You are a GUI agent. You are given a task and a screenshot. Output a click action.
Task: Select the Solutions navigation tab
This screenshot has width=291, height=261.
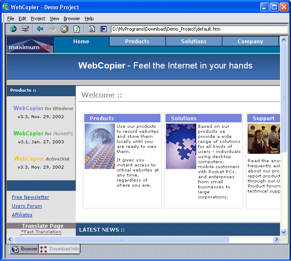[194, 41]
